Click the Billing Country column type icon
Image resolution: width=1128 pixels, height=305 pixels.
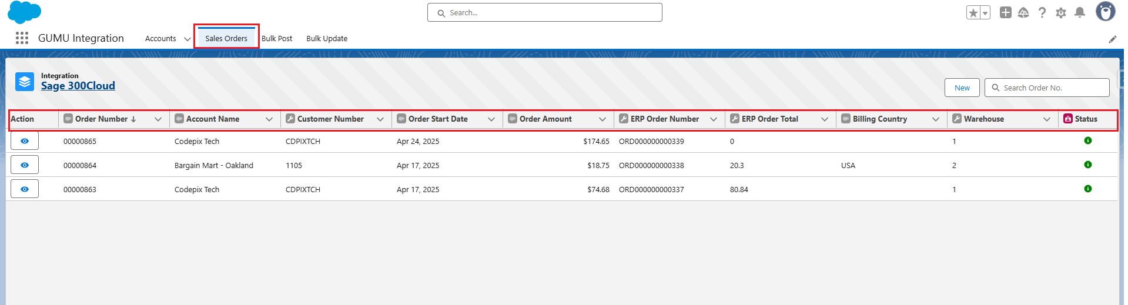tap(846, 119)
